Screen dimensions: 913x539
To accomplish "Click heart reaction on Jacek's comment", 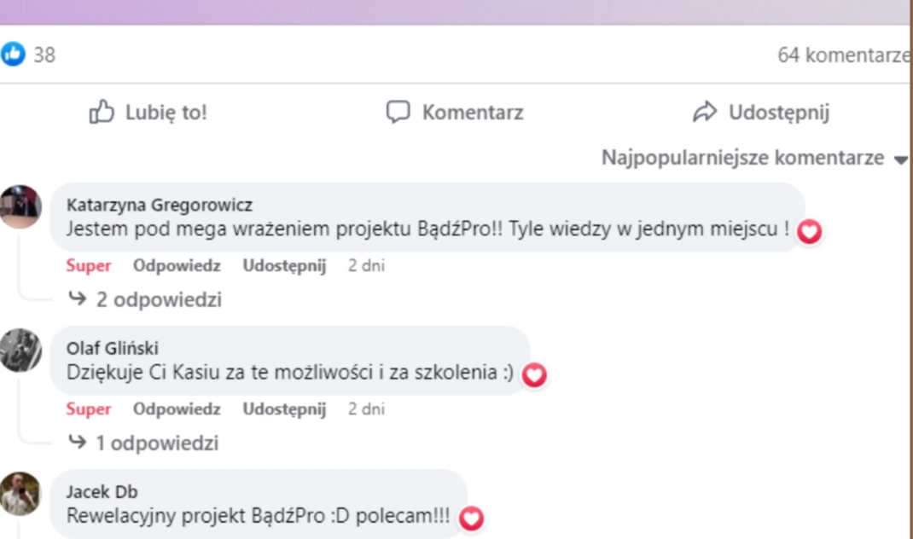I will tap(471, 517).
